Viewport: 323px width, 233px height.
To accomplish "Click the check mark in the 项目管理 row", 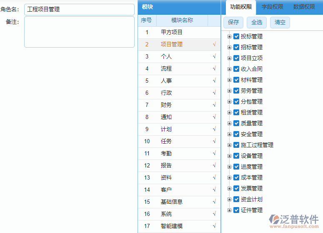I will point(214,44).
